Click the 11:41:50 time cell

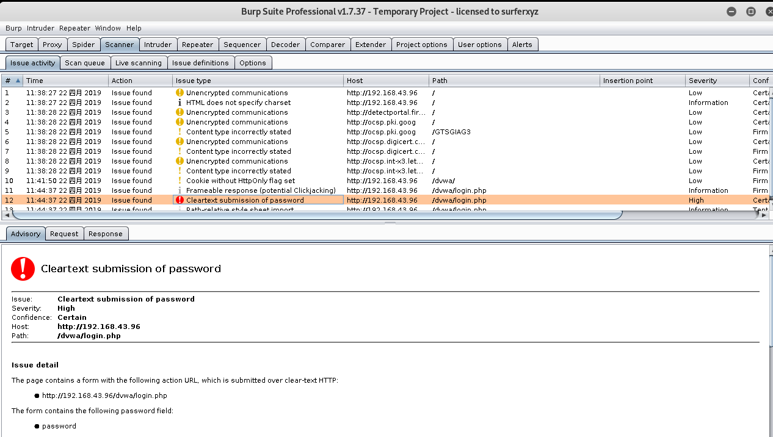click(66, 181)
